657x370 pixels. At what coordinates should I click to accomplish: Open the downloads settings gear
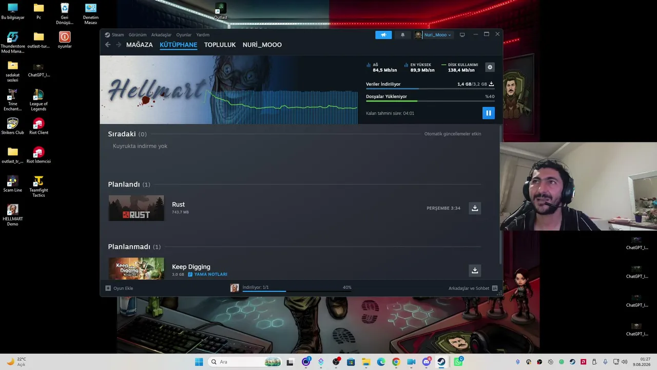(x=490, y=67)
